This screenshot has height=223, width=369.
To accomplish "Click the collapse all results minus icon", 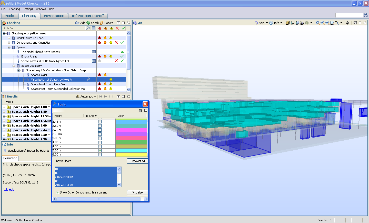I will click(106, 96).
